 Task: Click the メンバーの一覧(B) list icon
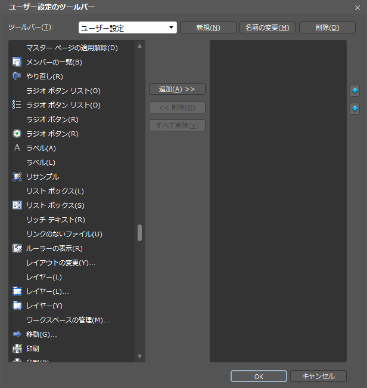coord(17,62)
